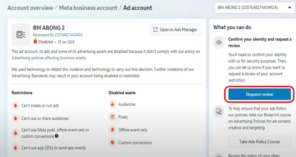
Task: Click the 'Can't use or share audiences' text
Action: click(45, 118)
